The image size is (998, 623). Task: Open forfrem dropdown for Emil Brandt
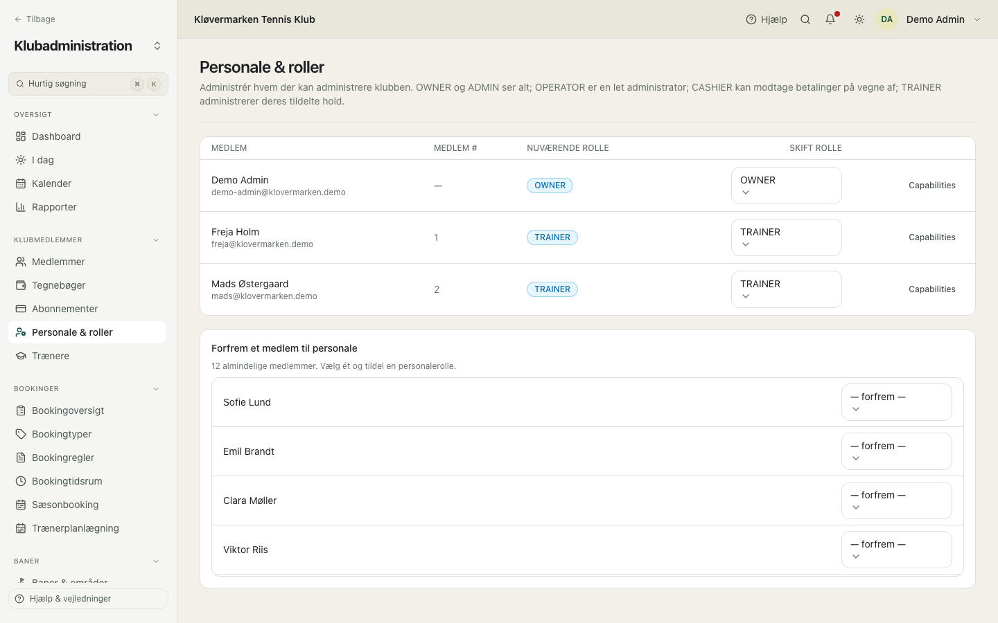897,451
